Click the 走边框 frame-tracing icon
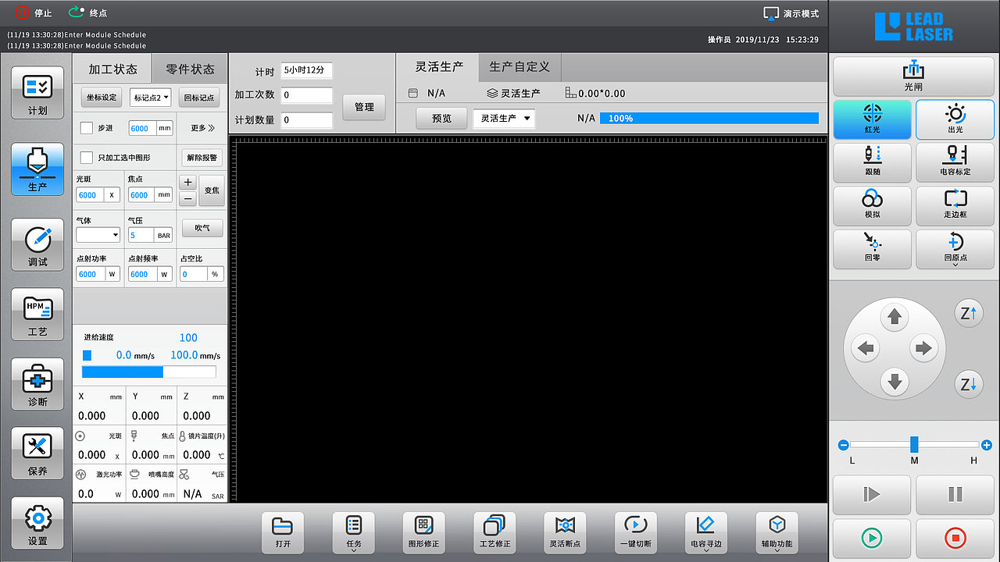The height and width of the screenshot is (562, 1000). click(x=955, y=205)
